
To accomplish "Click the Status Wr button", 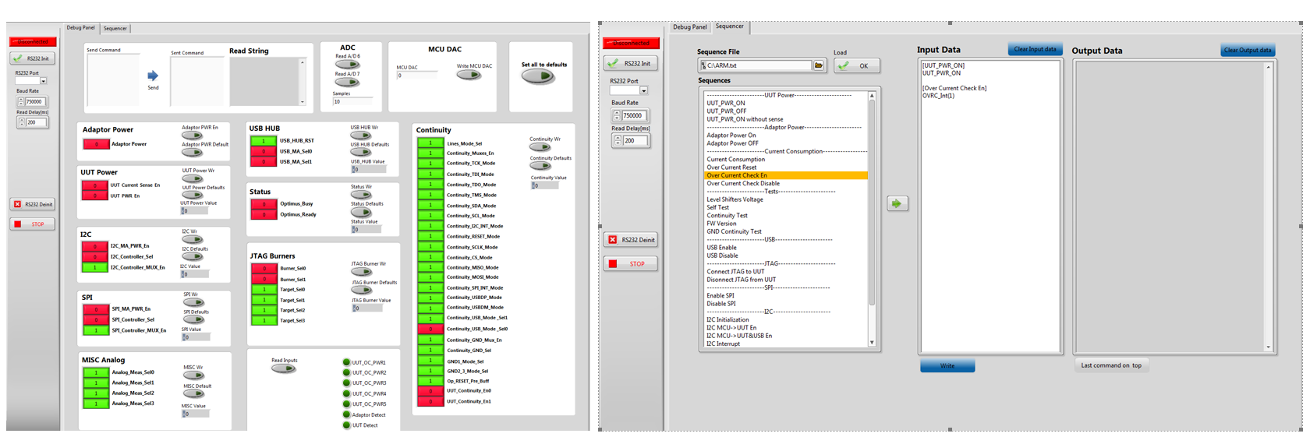I will coord(361,195).
